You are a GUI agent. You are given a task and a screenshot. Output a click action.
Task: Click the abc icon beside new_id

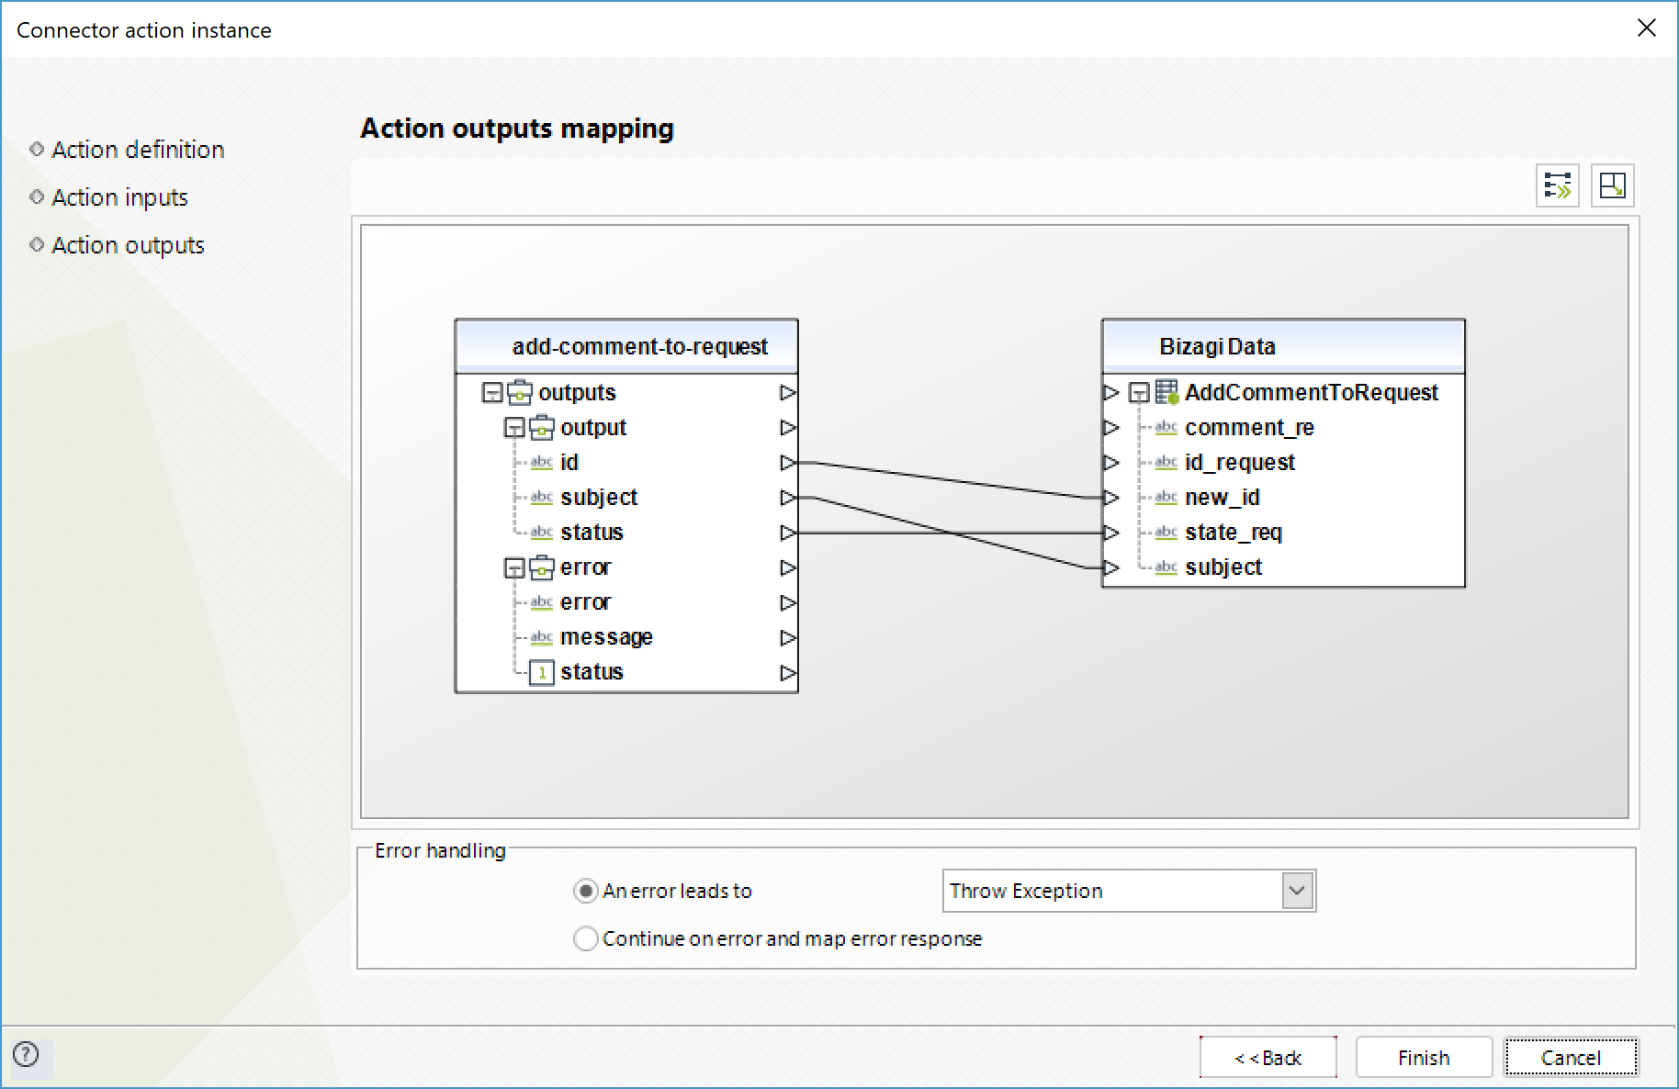1166,497
